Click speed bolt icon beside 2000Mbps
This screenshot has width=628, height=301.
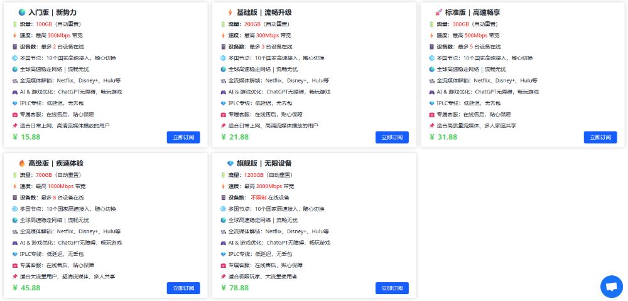[224, 186]
